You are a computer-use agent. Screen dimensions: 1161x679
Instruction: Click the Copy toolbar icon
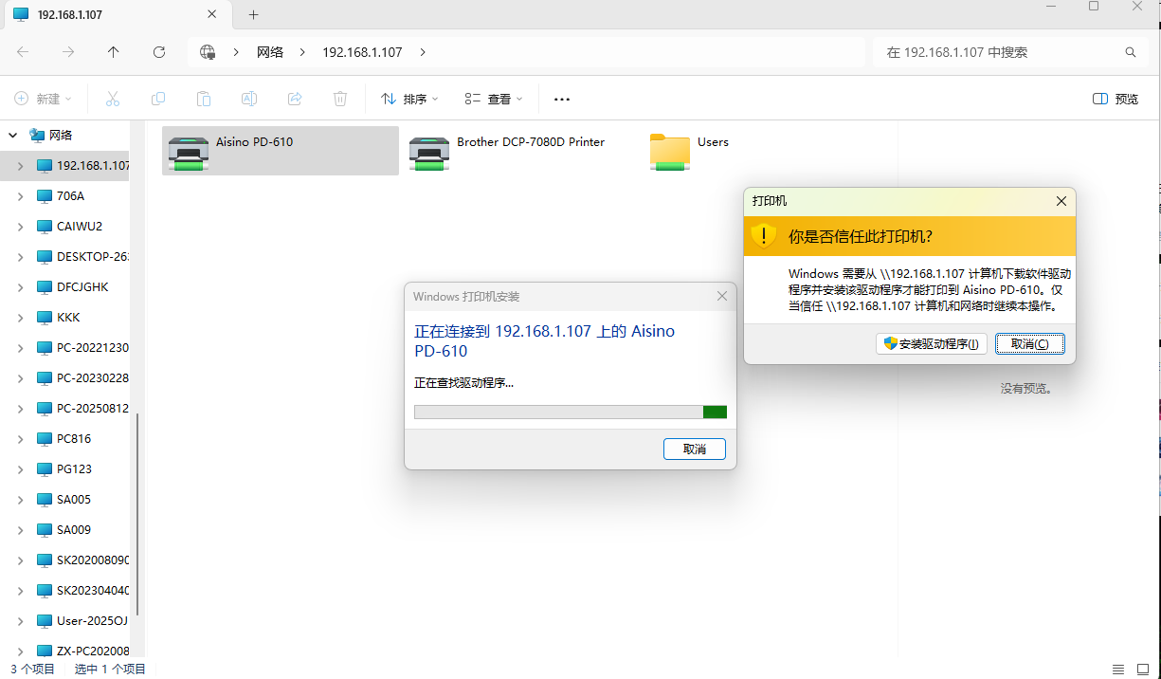click(158, 99)
